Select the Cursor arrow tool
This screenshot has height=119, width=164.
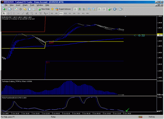[4, 13]
